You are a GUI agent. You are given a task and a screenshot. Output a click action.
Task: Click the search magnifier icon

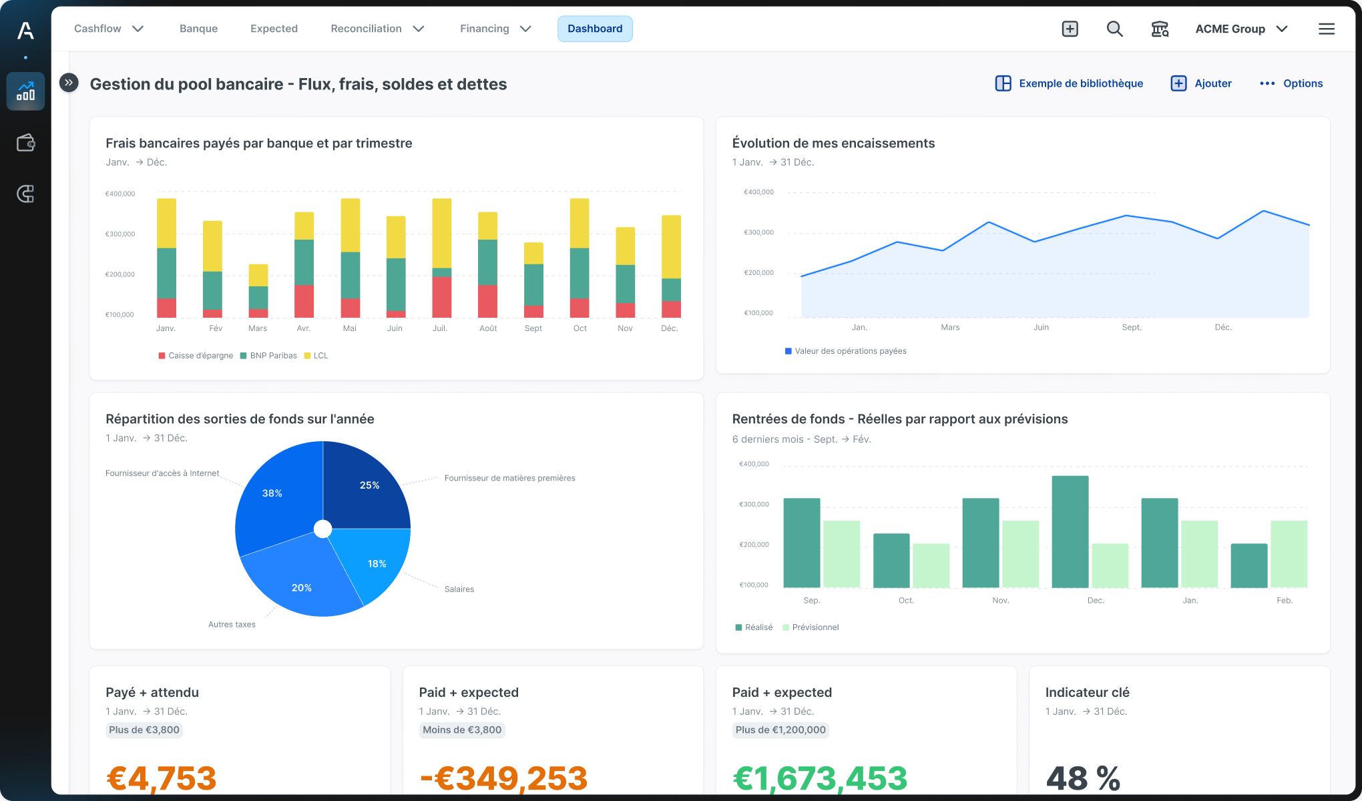click(1114, 29)
